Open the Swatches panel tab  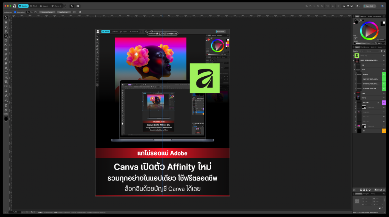tap(363, 16)
